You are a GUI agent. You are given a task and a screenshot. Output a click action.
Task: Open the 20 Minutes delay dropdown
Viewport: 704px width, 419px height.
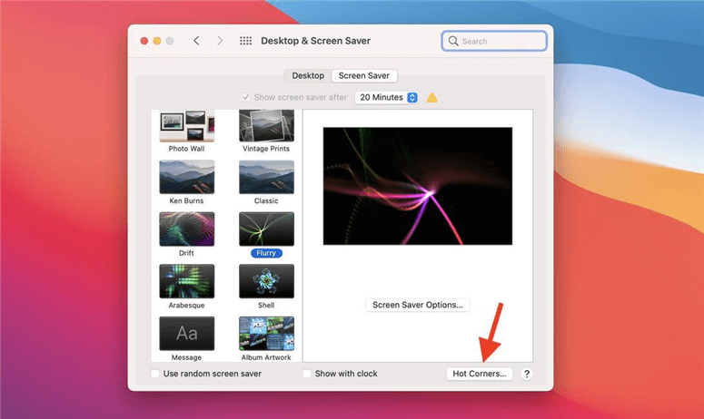(387, 97)
